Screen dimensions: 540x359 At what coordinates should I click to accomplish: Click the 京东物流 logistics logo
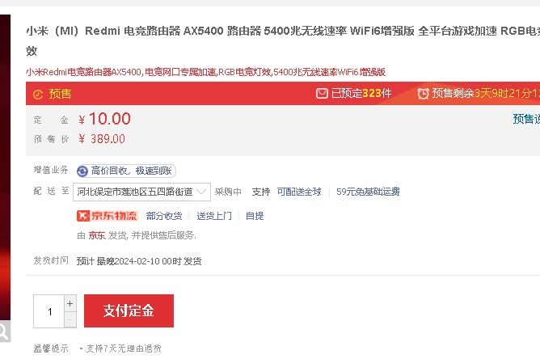click(107, 216)
